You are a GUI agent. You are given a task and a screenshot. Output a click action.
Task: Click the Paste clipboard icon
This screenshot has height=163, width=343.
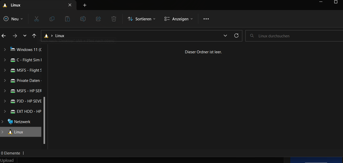pos(67,19)
